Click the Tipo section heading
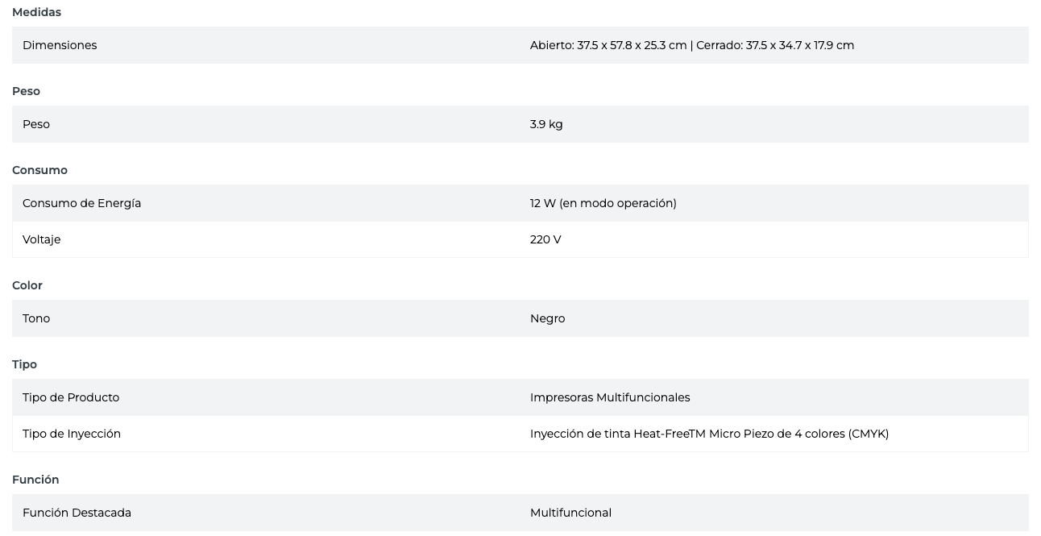Viewport: 1041px width, 536px height. [24, 364]
